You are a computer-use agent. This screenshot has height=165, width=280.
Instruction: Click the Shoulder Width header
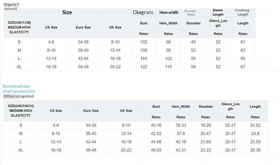(x=190, y=13)
